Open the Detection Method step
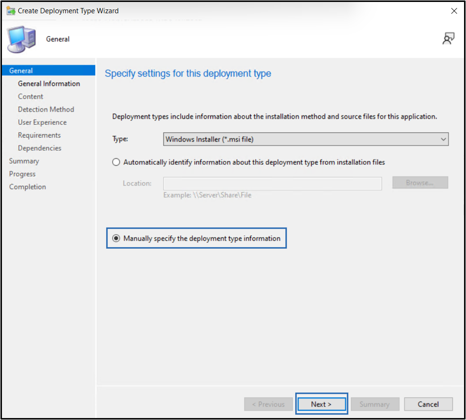This screenshot has width=466, height=420. [x=46, y=109]
